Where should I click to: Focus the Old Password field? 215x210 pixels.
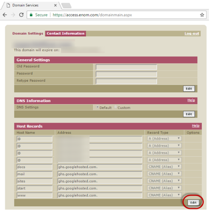[x=126, y=67]
